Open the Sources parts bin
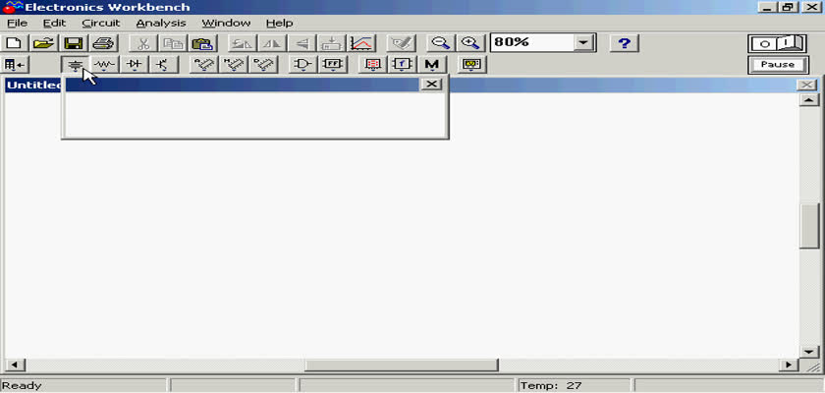The width and height of the screenshot is (825, 393). pyautogui.click(x=76, y=65)
